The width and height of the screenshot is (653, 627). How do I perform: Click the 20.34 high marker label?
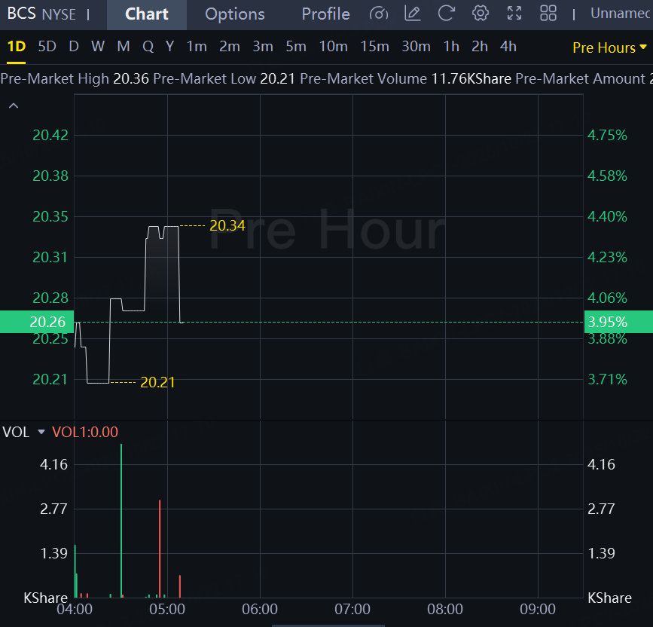[227, 225]
